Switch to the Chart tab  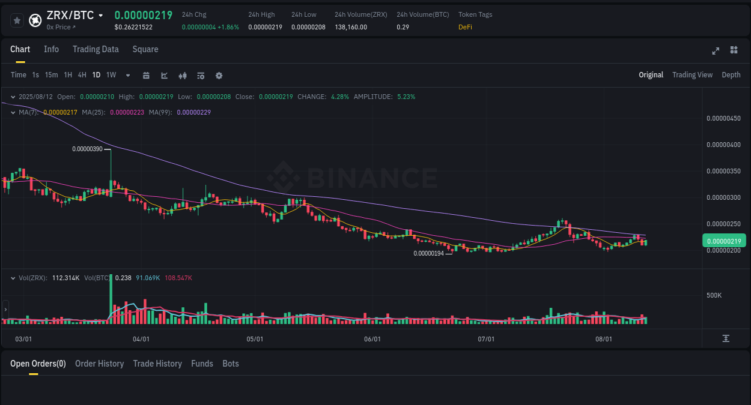(x=20, y=49)
